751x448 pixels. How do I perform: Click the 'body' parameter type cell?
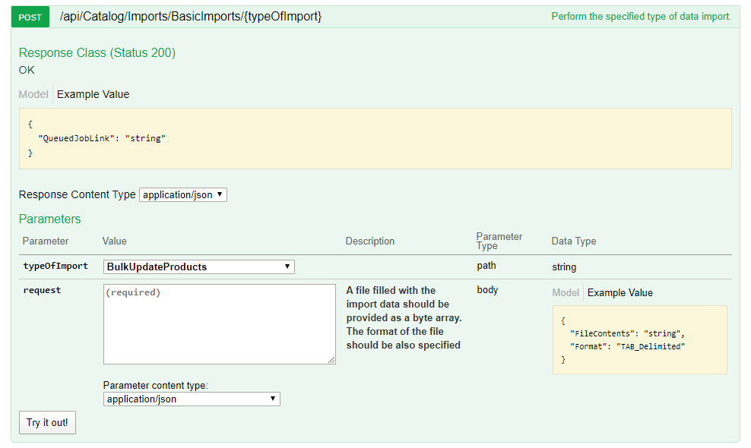point(487,289)
